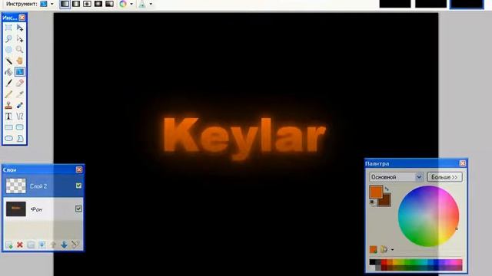Viewport: 492px width, 276px height.
Task: Pick black from the palette strip
Action: pyautogui.click(x=372, y=262)
